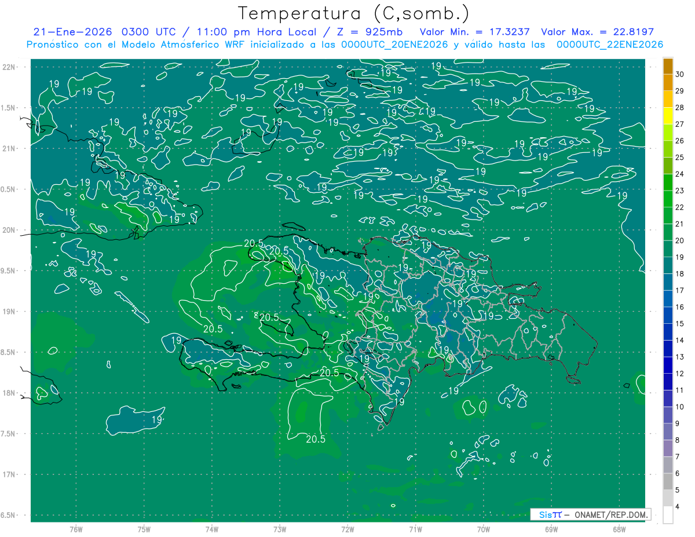Click the valid-until time '0000UTC_22ENE2026'

610,45
